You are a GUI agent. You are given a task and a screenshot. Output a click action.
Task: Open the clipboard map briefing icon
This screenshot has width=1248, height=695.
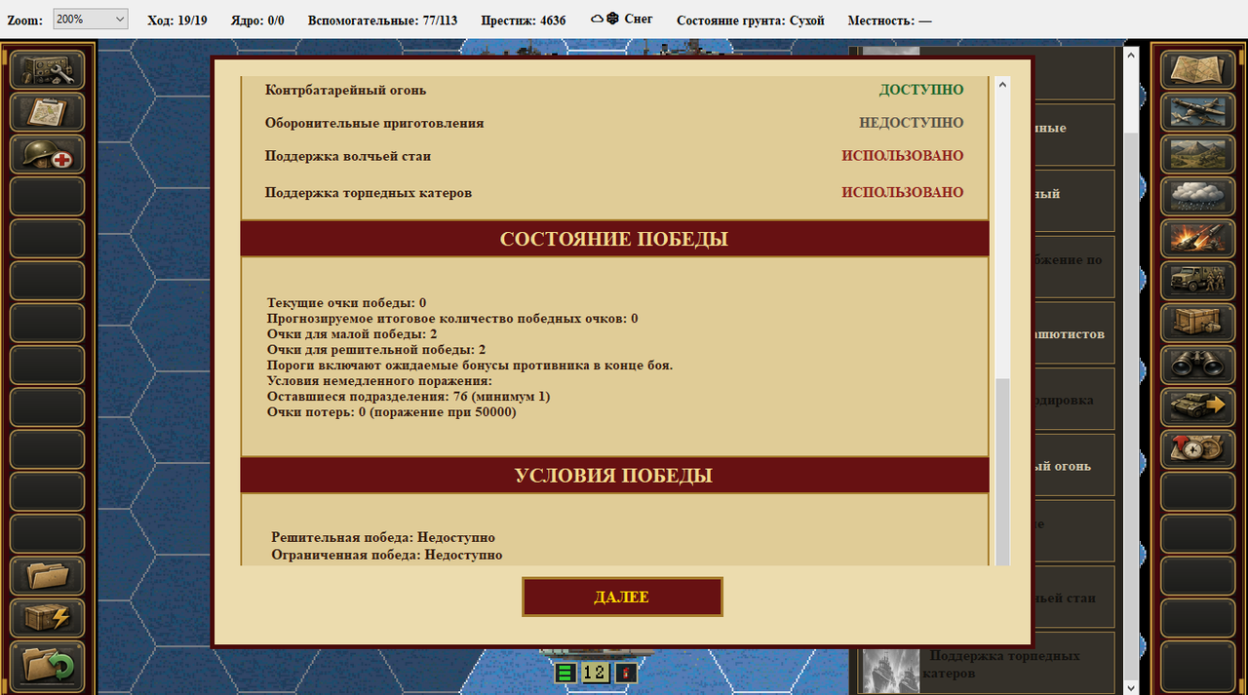47,112
